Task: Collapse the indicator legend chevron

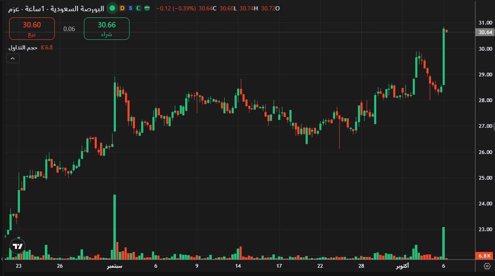Action: pos(12,59)
